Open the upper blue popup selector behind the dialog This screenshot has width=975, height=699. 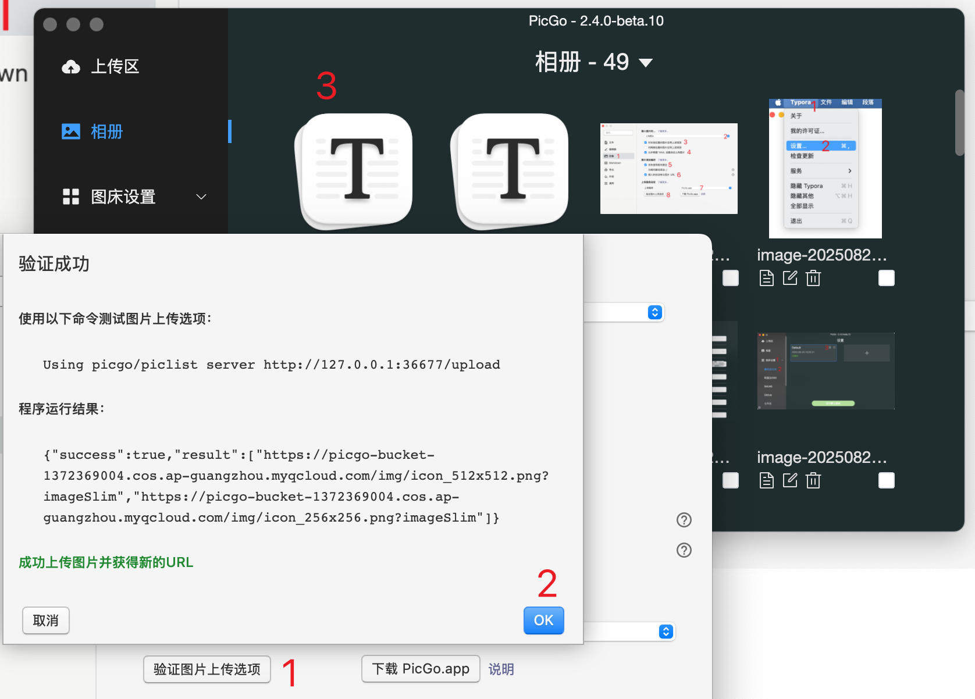coord(655,313)
